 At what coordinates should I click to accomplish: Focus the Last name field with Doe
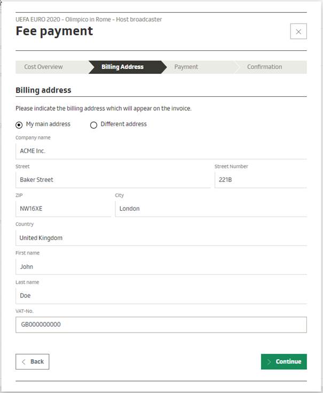point(161,295)
